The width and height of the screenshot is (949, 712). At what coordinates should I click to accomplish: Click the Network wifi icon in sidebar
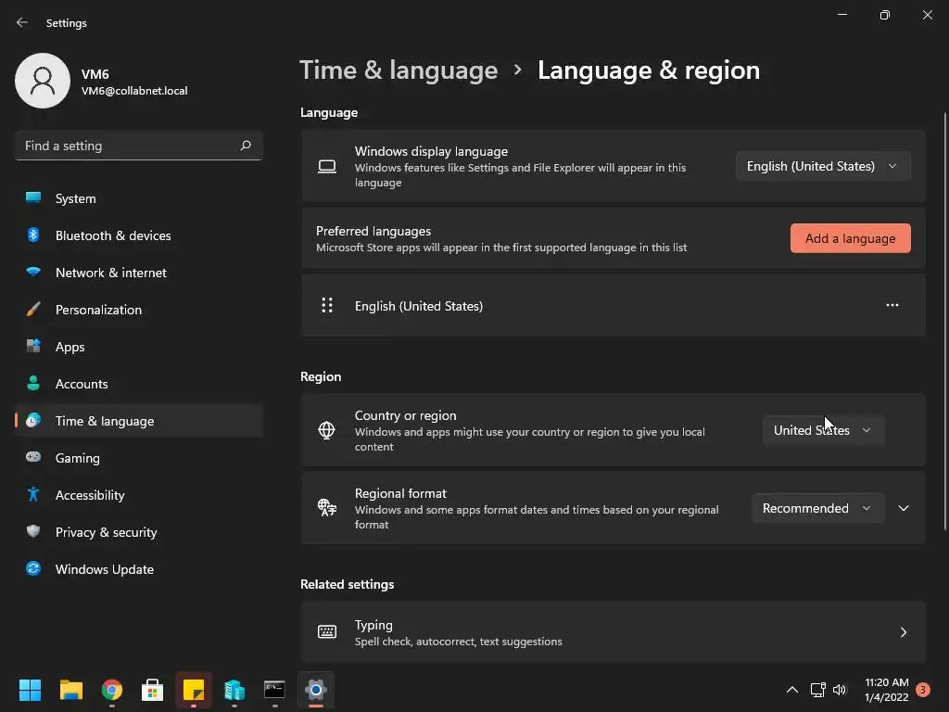point(33,272)
